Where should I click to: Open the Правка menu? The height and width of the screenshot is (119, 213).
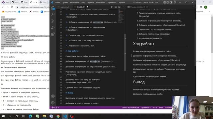(x=65, y=3)
